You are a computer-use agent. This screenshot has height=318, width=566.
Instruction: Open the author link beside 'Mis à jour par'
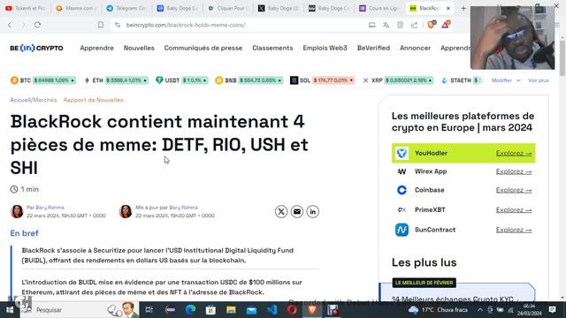183,208
